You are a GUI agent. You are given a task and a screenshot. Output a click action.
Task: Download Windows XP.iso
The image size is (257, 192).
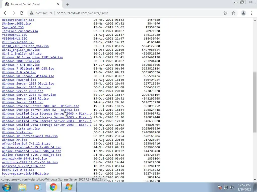(x=14, y=140)
